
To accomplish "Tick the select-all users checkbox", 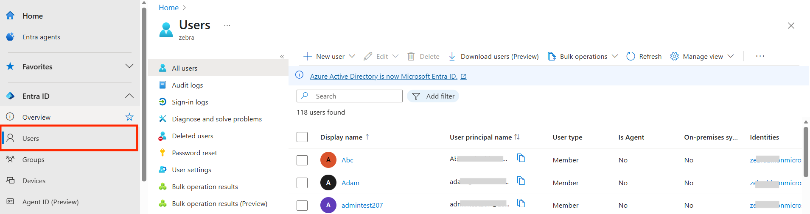I will click(x=302, y=137).
